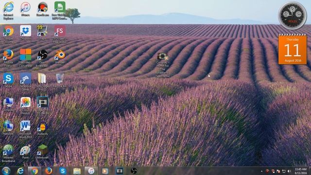311x175 pixels.
Task: Launch Firefox from the taskbar
Action: click(x=49, y=171)
